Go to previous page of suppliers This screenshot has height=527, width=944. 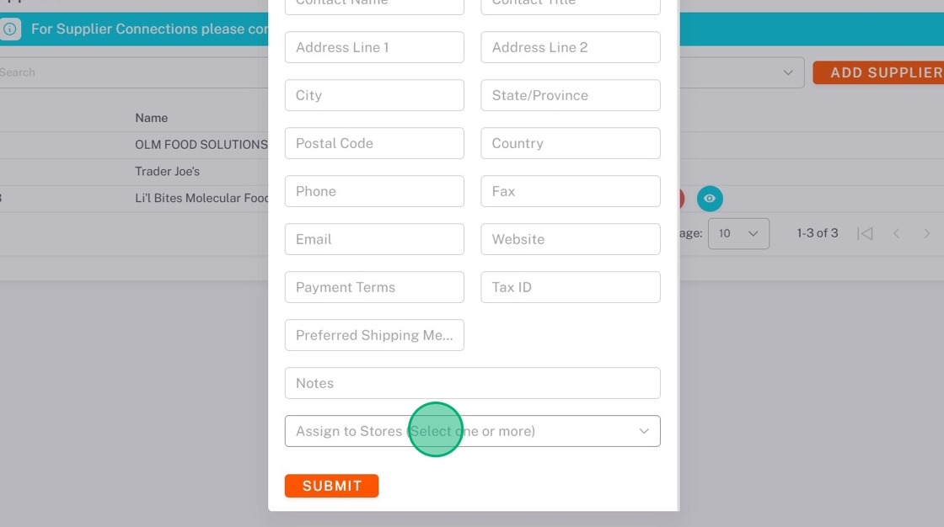[897, 233]
